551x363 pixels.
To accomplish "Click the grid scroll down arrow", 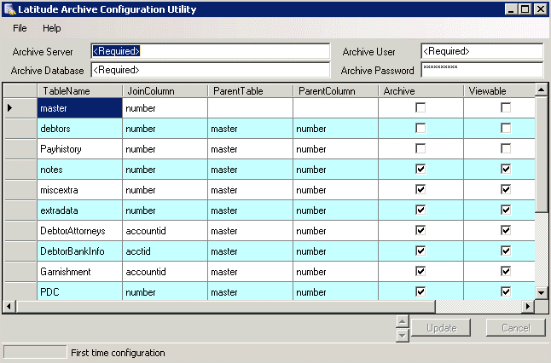I will [541, 292].
